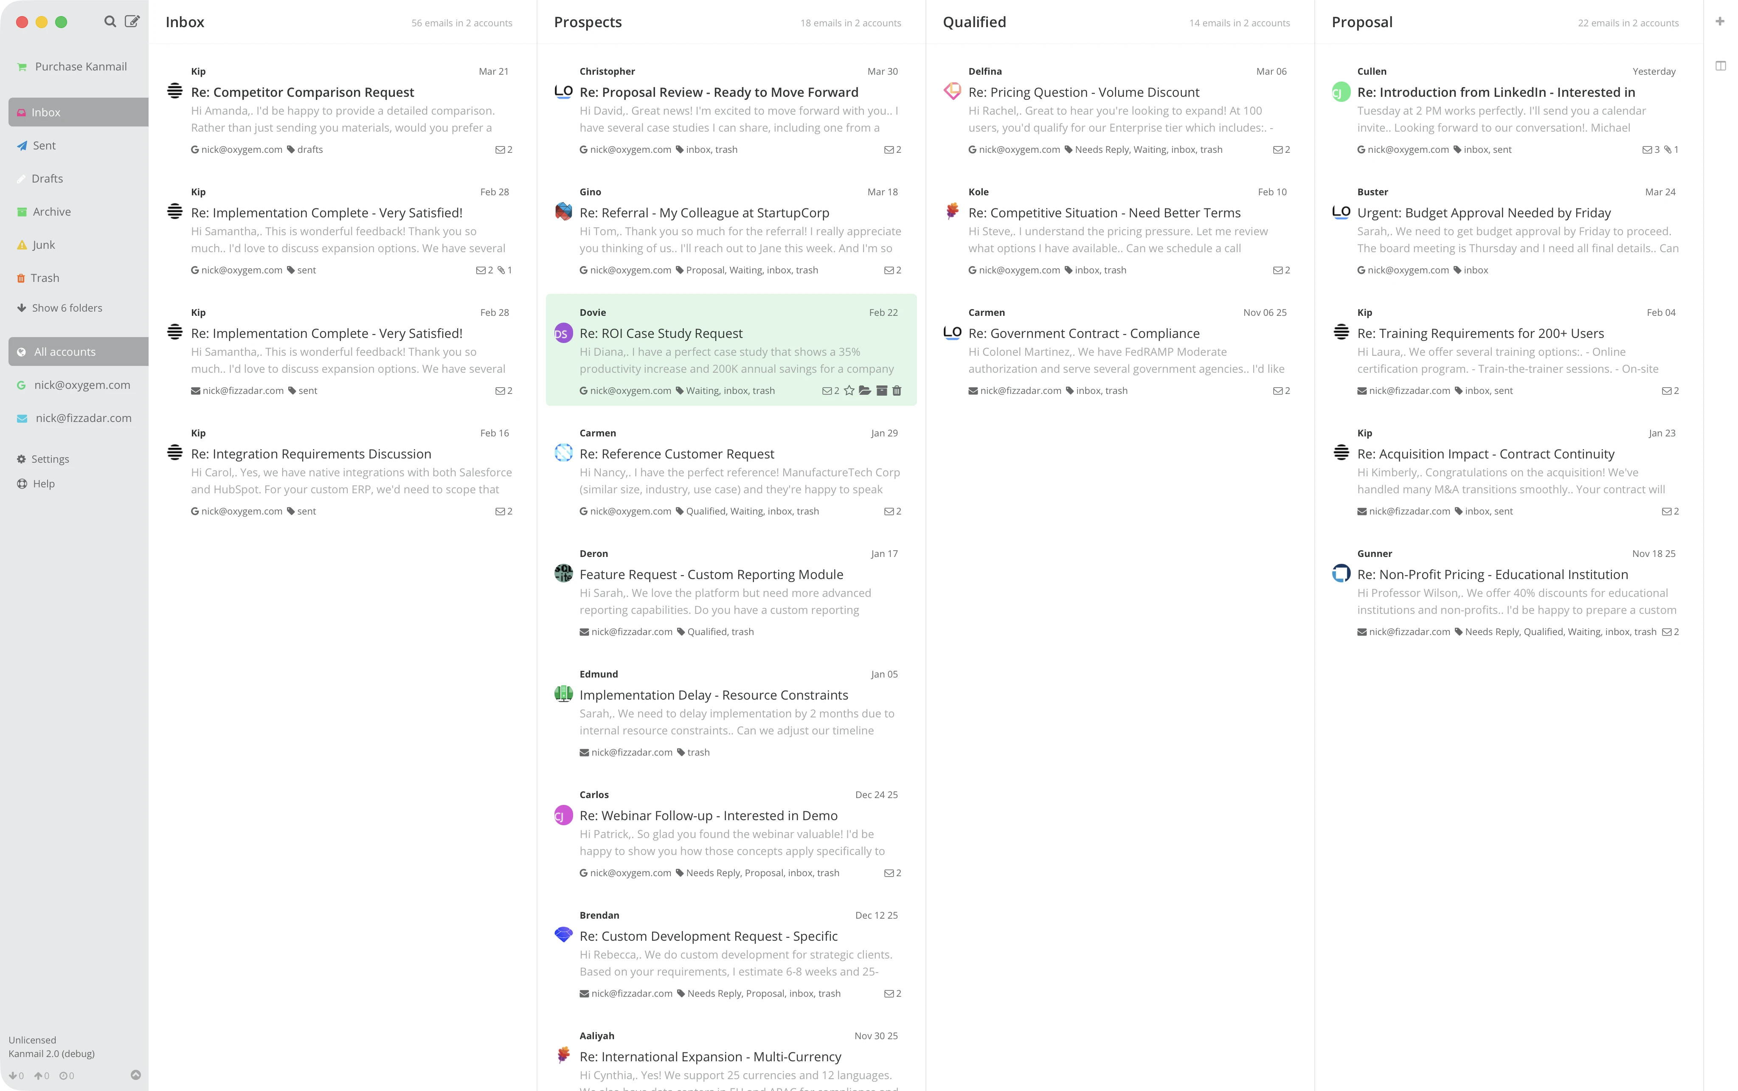This screenshot has height=1091, width=1738.
Task: Move Dovie's ROI email to a folder
Action: click(x=865, y=391)
